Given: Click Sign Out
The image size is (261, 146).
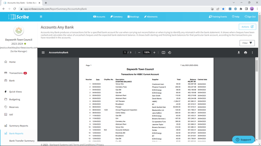Looking at the screenshot, I should coord(250,17).
